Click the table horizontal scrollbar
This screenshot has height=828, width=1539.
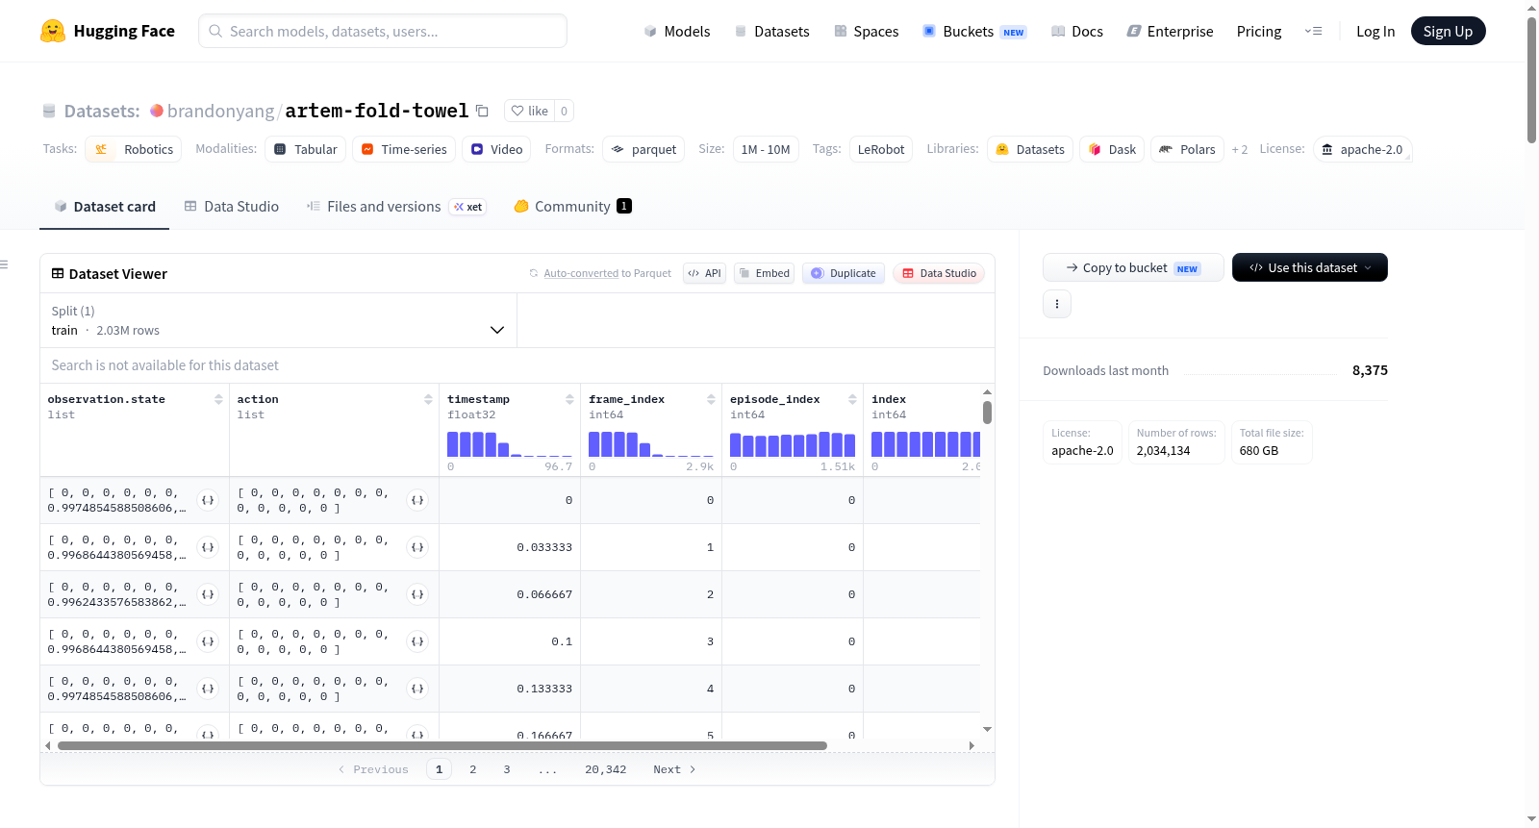[x=442, y=745]
